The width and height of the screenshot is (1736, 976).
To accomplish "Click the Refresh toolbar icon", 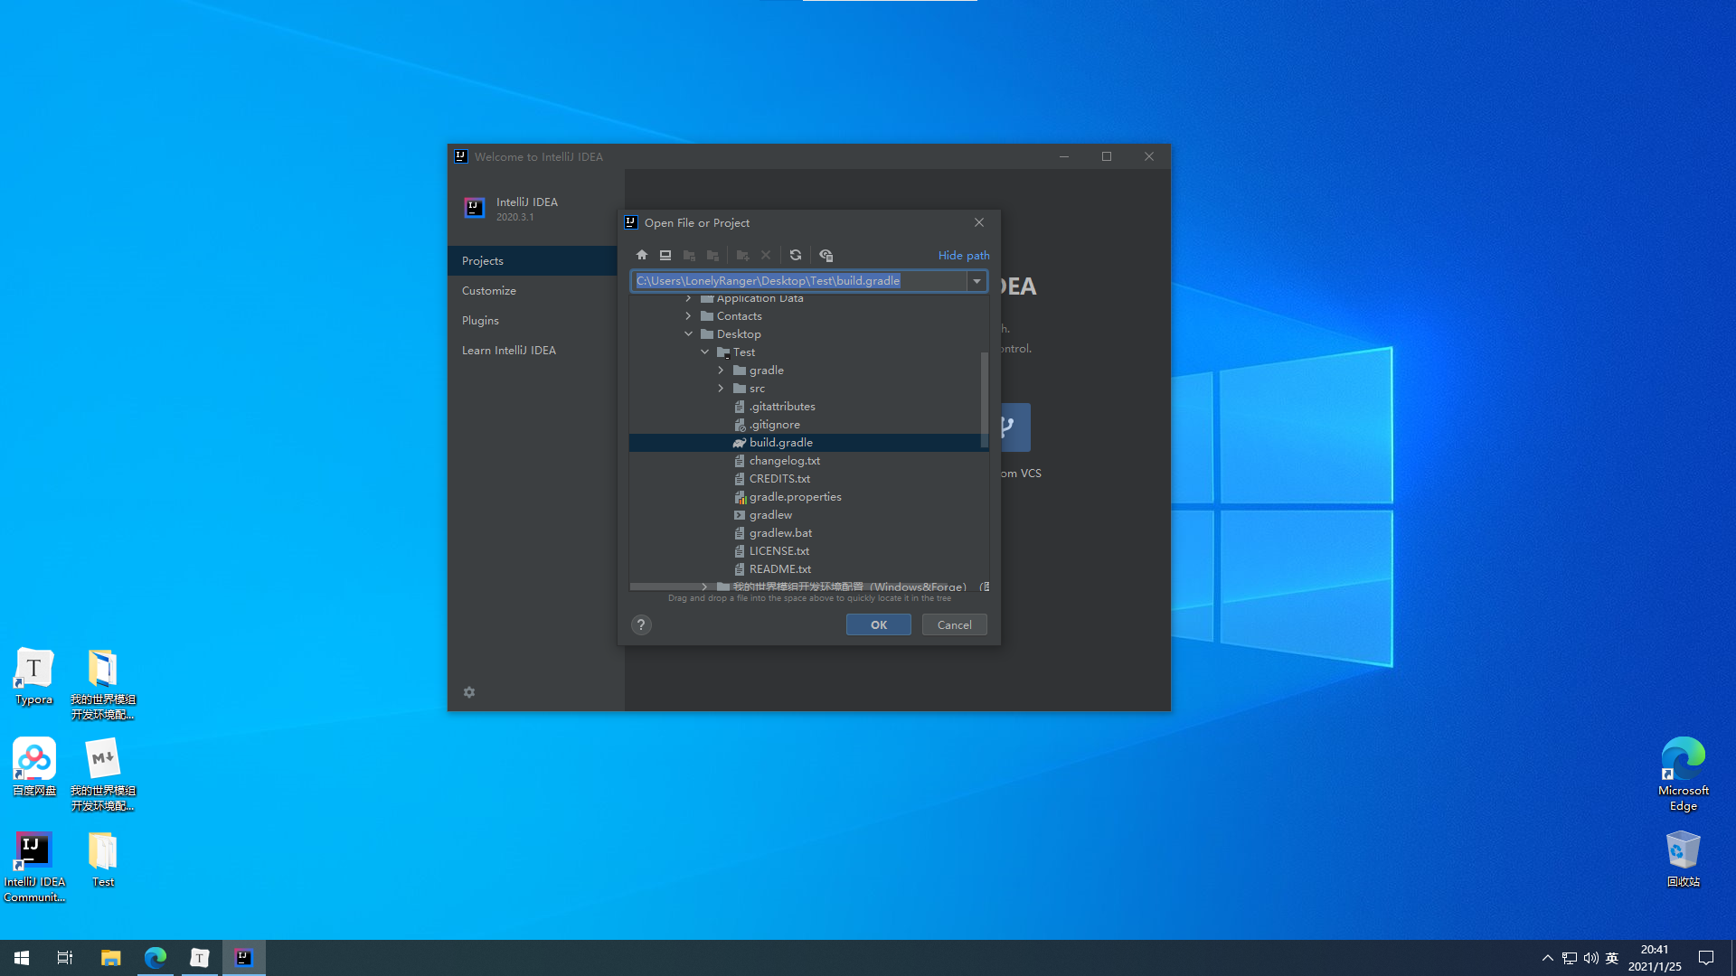I will point(796,255).
